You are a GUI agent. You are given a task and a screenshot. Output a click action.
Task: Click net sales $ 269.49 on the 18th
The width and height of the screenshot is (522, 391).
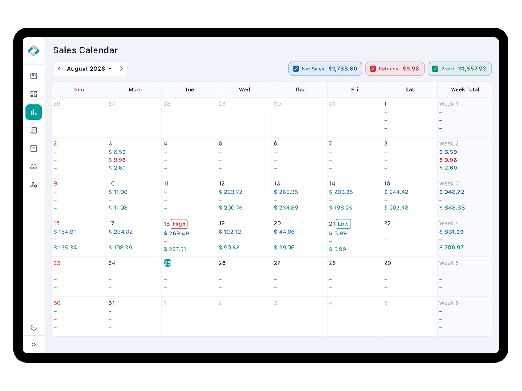177,233
